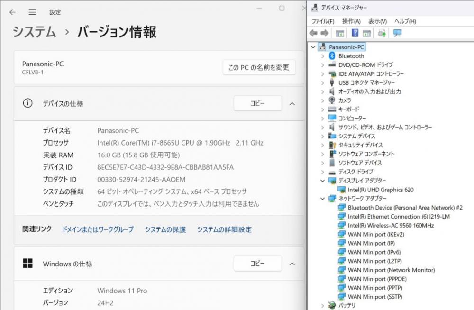Viewport: 474px width, 310px height.
Task: Click product ID 00330-52974-21245-AAOEM
Action: point(141,179)
